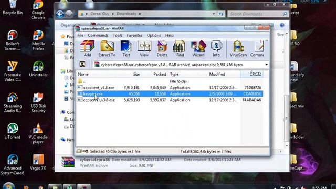Open the Help menu
This screenshot has width=336, height=189.
(169, 35)
